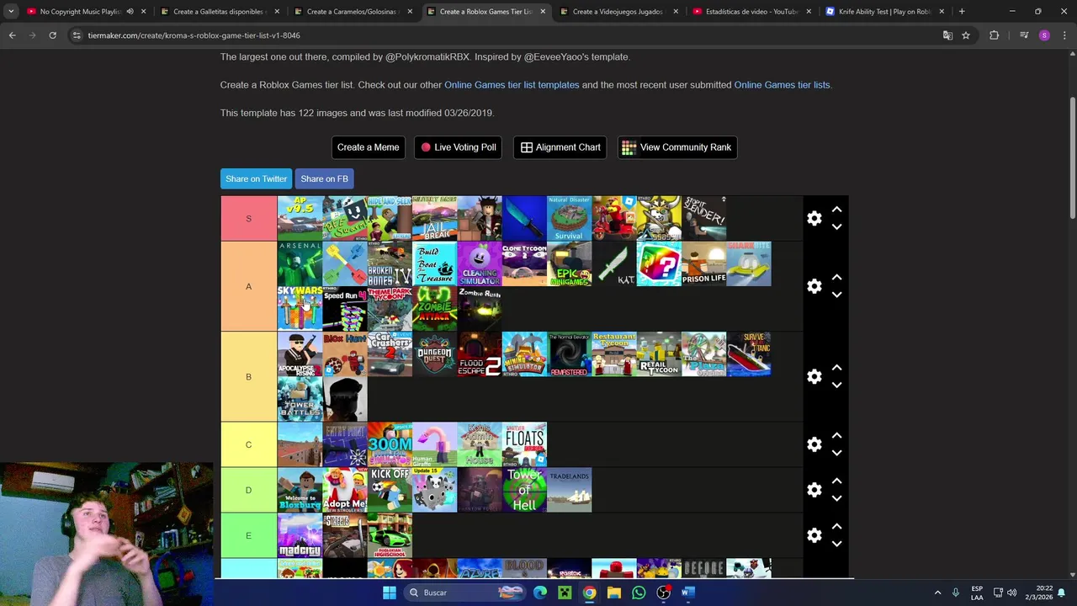The height and width of the screenshot is (606, 1077).
Task: Open settings gear for the D tier row
Action: [814, 490]
